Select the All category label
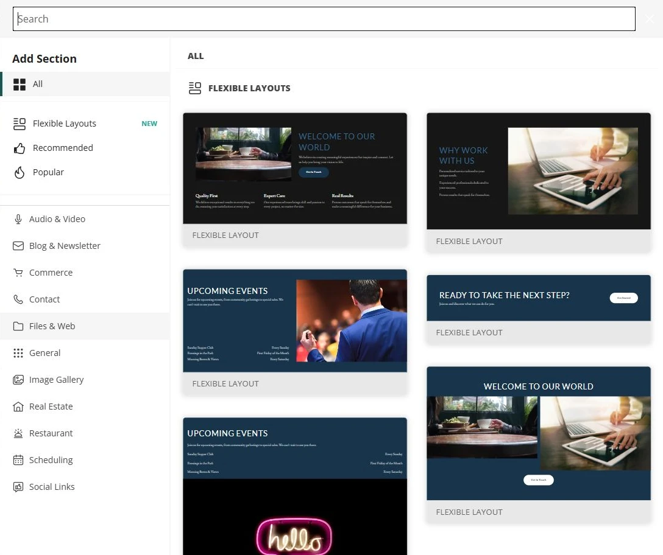663x555 pixels. pos(38,84)
